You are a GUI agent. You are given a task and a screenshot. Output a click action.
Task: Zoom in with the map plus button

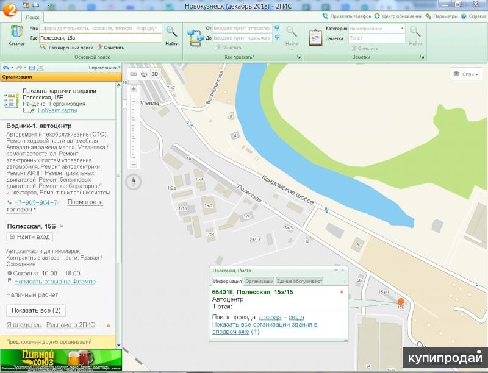click(134, 89)
